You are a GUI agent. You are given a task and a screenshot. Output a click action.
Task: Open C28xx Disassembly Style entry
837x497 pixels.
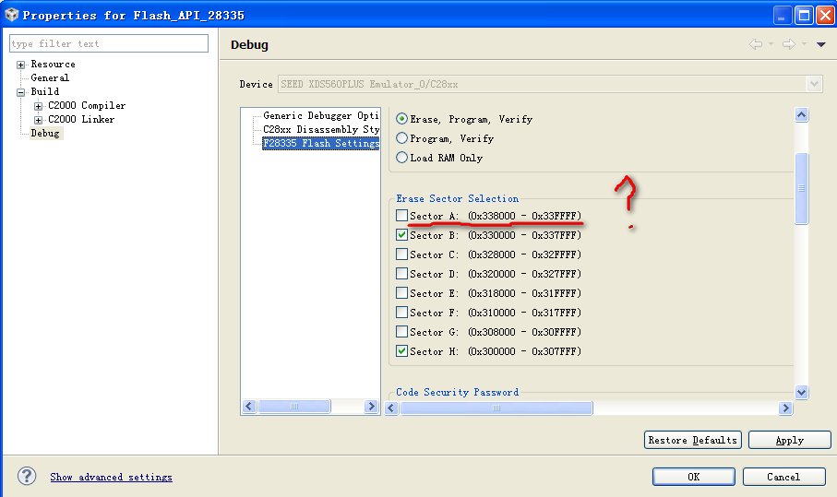(x=321, y=130)
